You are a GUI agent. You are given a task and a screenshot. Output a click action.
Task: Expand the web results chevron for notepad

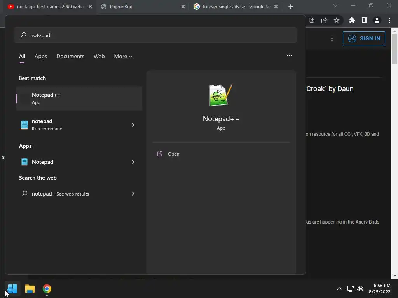tap(133, 194)
